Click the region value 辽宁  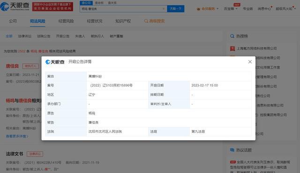click(x=92, y=94)
